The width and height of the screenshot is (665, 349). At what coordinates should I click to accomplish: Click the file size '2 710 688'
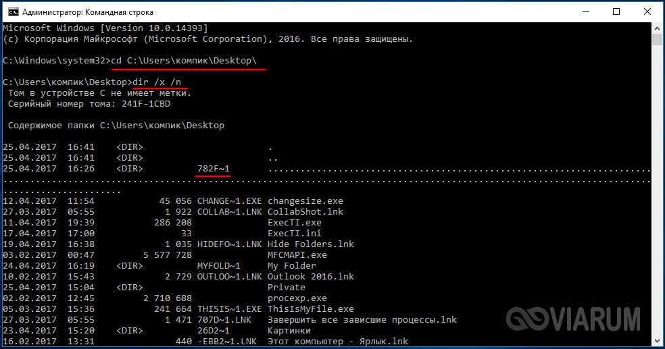pos(168,298)
